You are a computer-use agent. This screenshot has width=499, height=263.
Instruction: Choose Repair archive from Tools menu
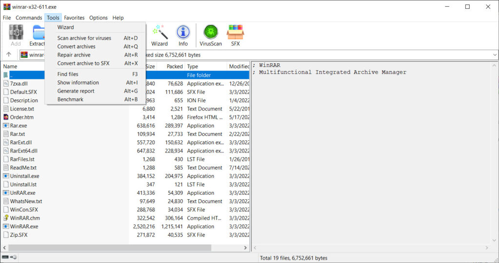95,55
